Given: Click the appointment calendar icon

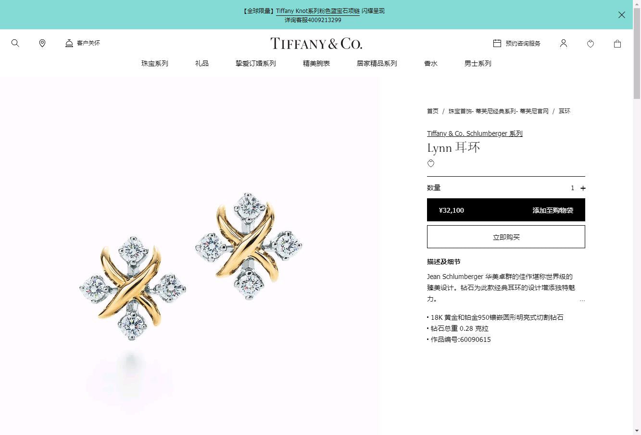Looking at the screenshot, I should [497, 43].
